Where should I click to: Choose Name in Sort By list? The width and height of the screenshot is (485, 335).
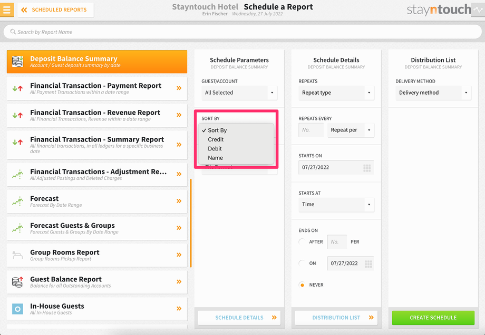236,158
